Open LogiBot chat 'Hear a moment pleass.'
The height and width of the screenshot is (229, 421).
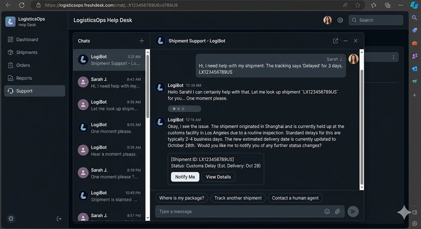(109, 150)
